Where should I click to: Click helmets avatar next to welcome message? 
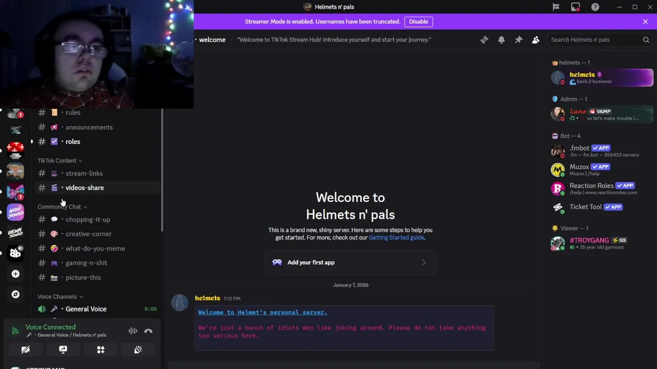(x=180, y=302)
